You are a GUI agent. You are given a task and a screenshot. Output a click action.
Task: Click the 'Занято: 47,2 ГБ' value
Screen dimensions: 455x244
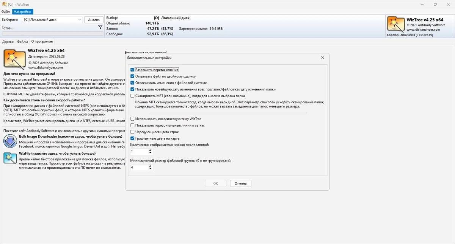coord(152,28)
